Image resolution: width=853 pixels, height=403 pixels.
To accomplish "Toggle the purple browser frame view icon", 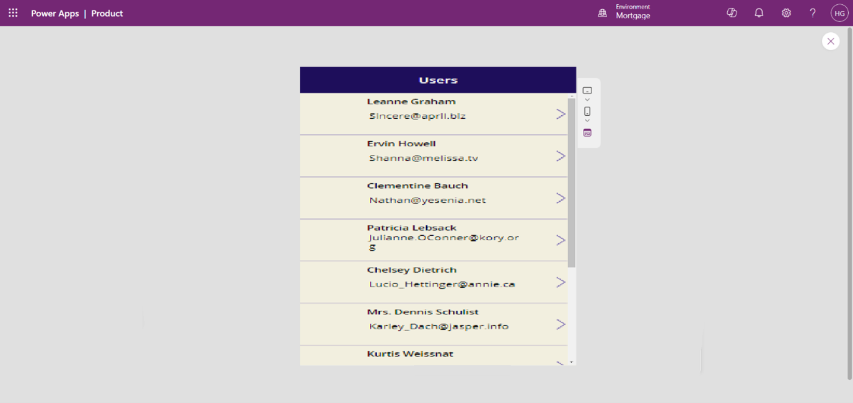I will [x=587, y=133].
